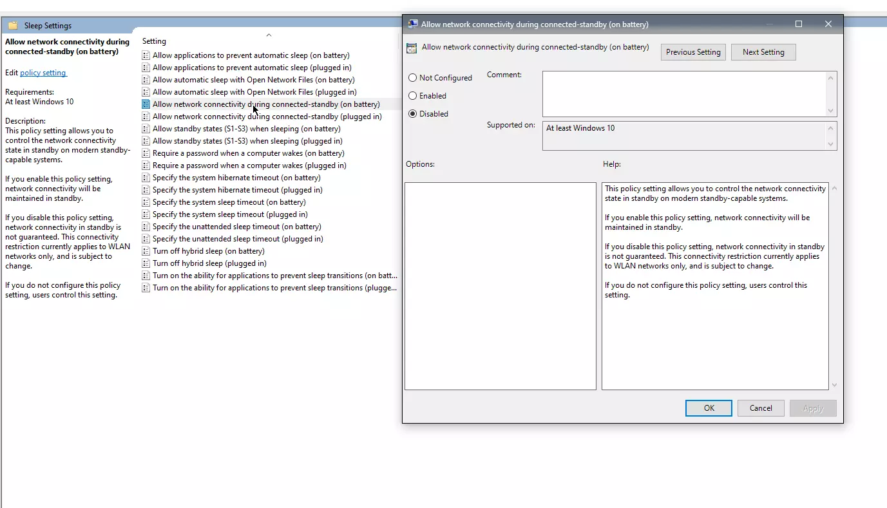Image resolution: width=887 pixels, height=508 pixels.
Task: Select Specify the unattended sleep timeout (on battery) text
Action: tap(237, 227)
